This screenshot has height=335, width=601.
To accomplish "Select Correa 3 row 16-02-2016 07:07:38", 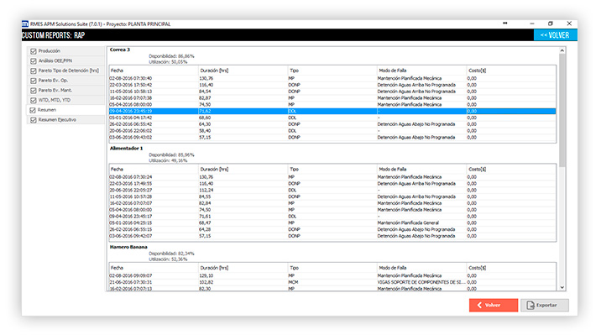I will click(332, 97).
